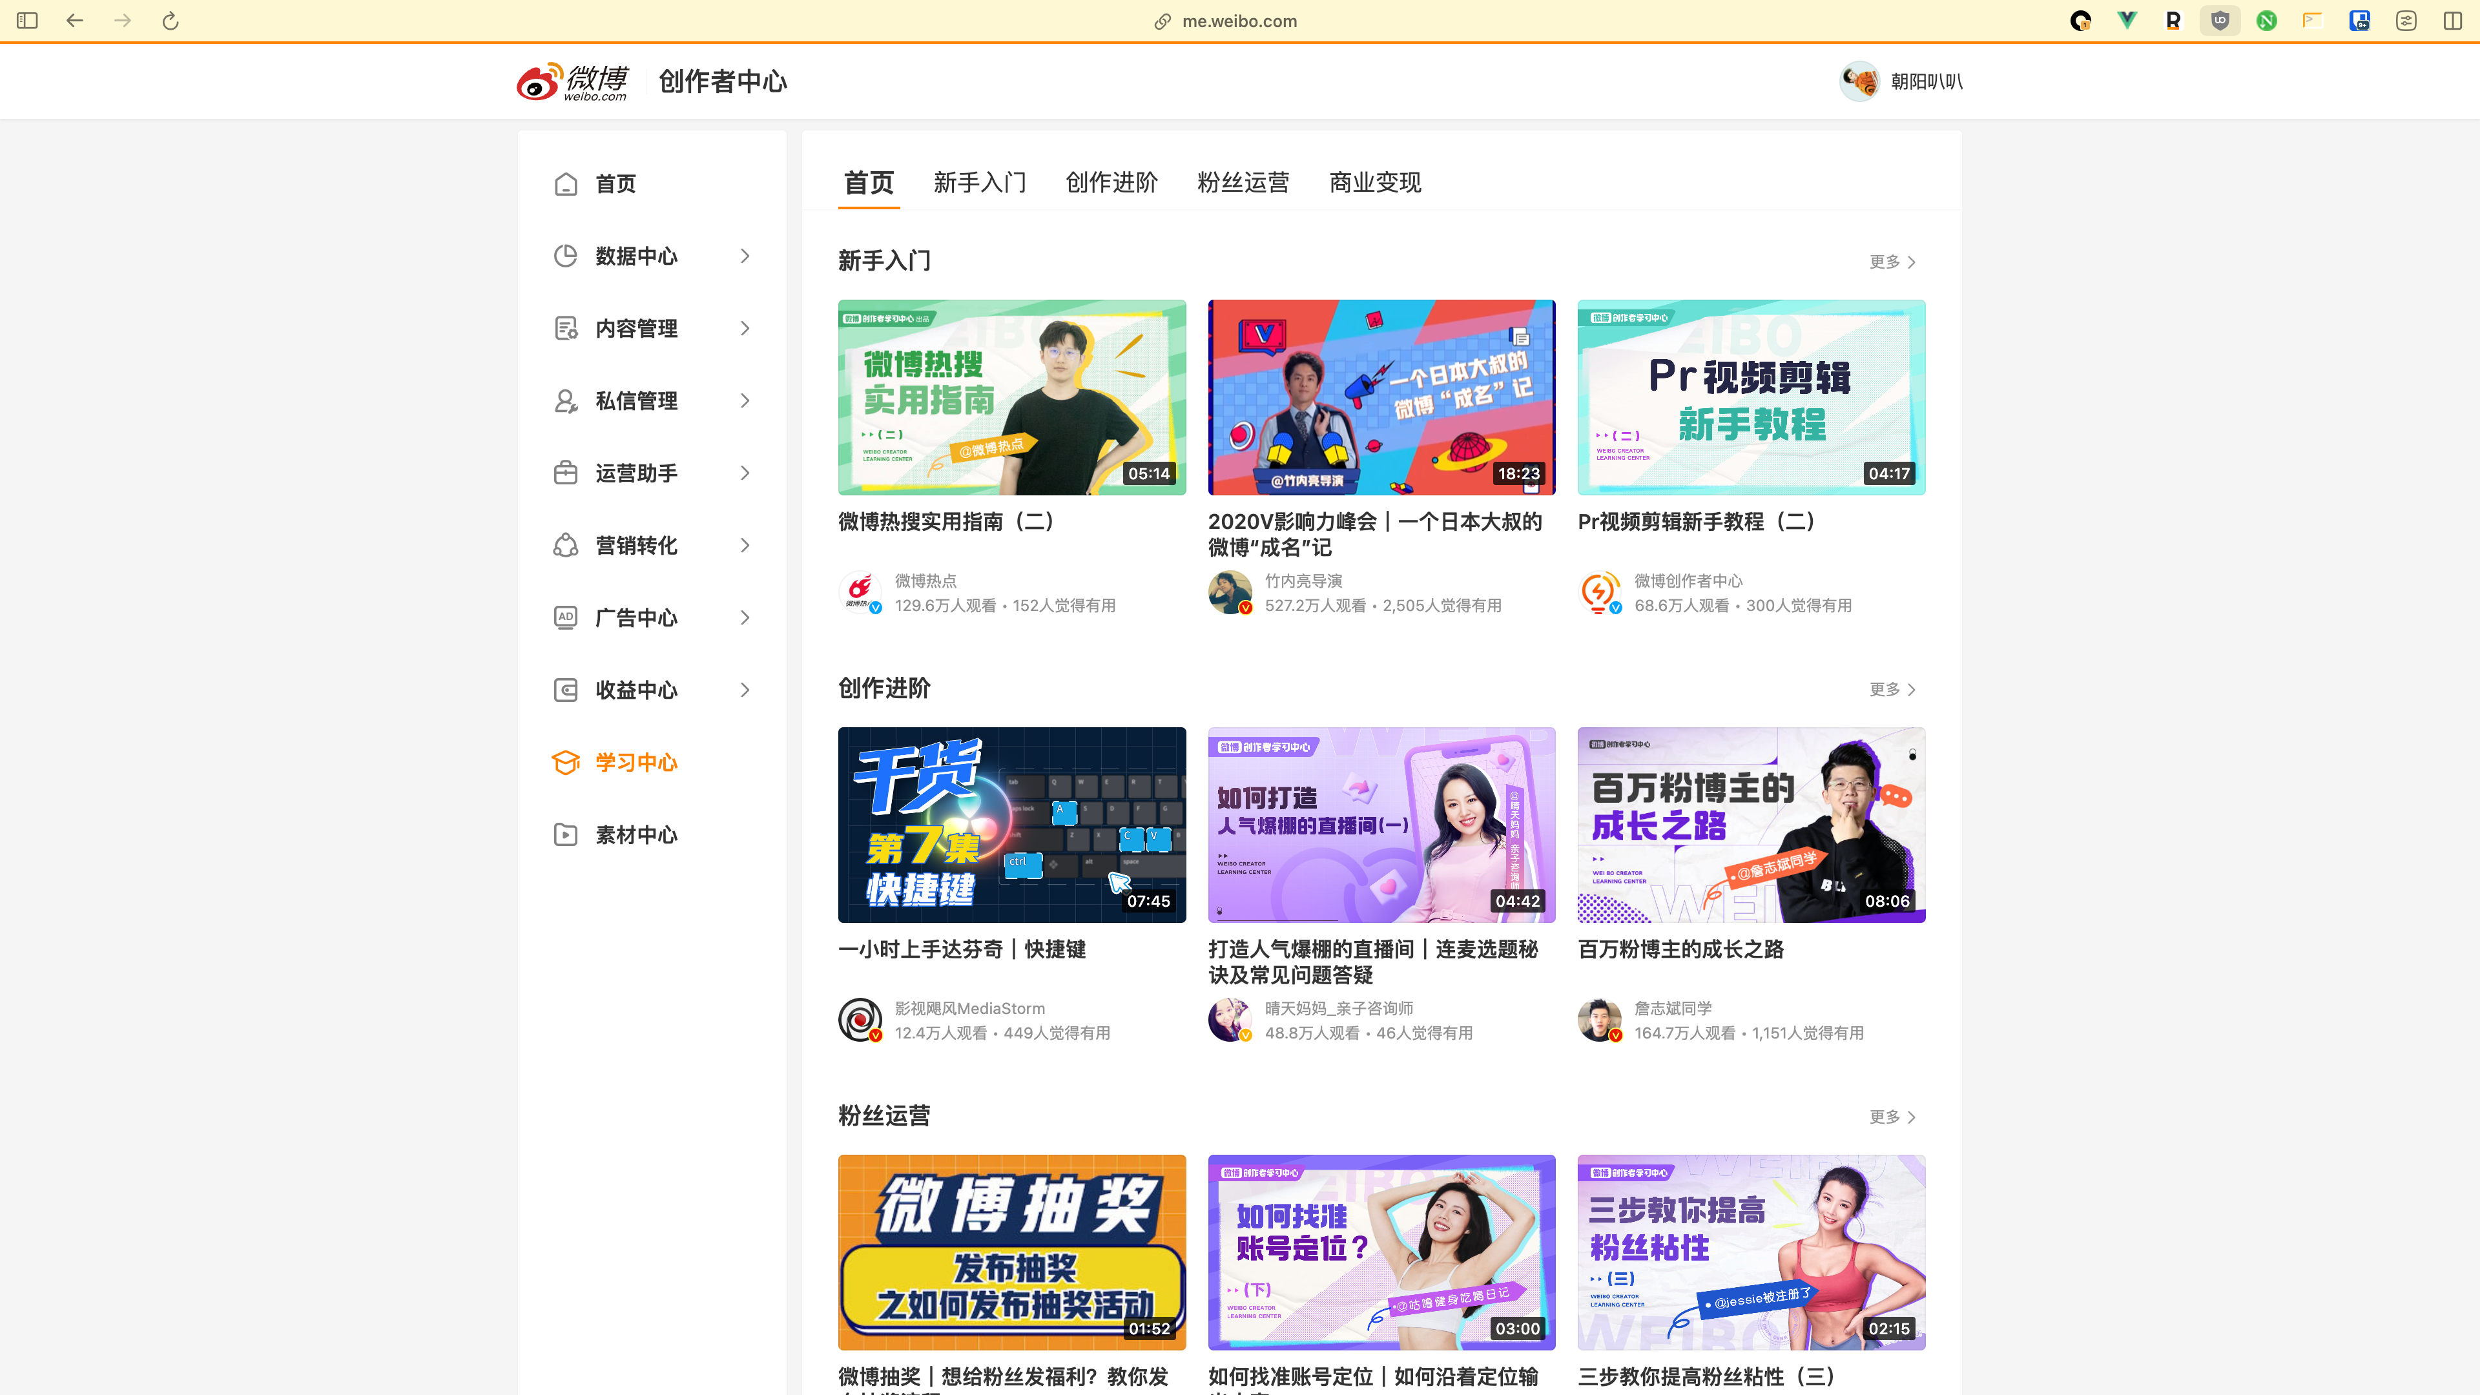The width and height of the screenshot is (2480, 1395).
Task: Play the 如何找准账号定位 video thumbnail
Action: click(x=1381, y=1252)
